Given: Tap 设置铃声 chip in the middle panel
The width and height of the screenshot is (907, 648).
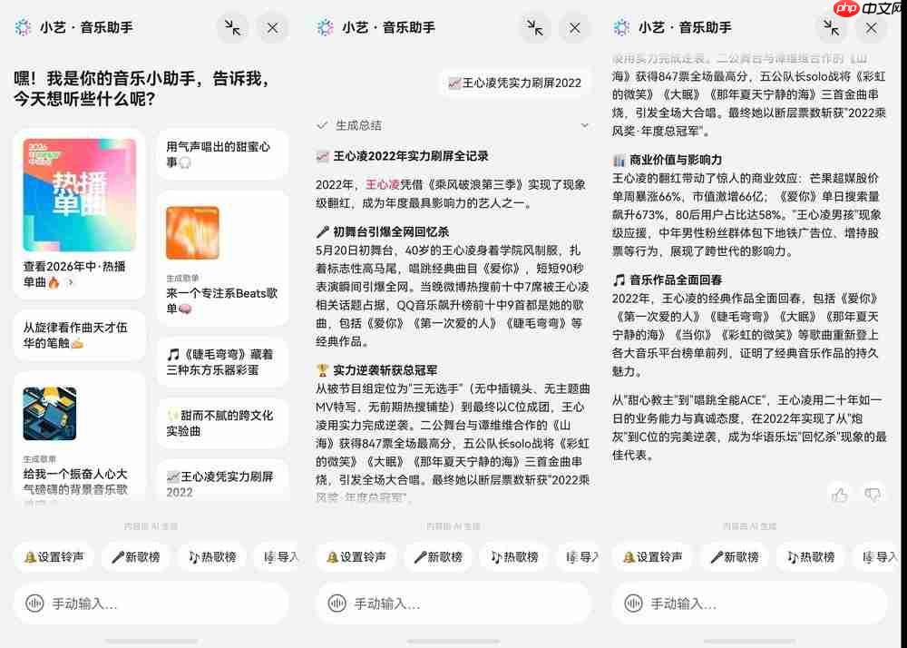Looking at the screenshot, I should coord(356,556).
